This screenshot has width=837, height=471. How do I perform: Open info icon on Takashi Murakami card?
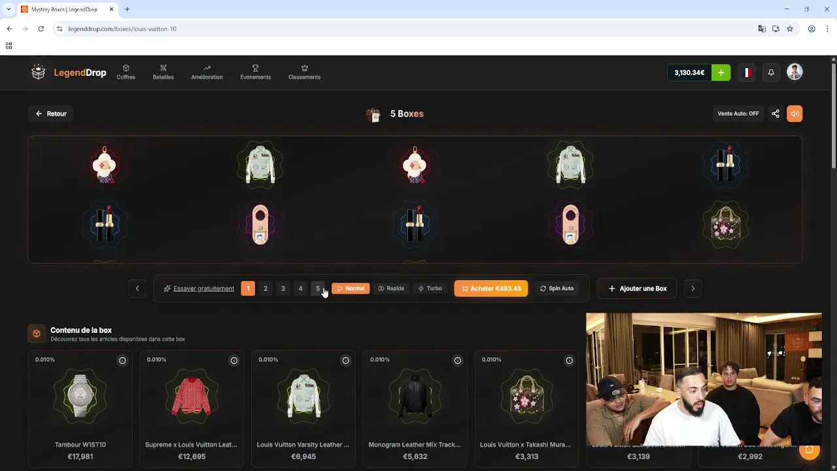pos(569,360)
